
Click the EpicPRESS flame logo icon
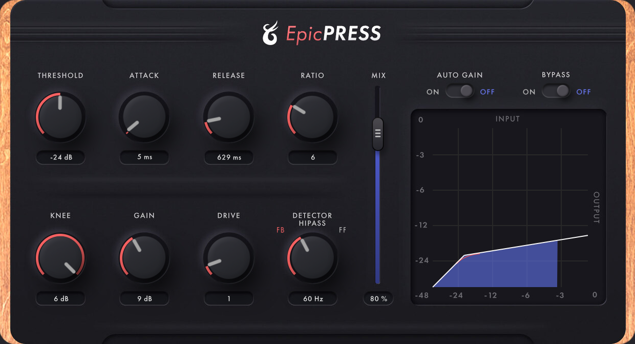click(x=270, y=33)
